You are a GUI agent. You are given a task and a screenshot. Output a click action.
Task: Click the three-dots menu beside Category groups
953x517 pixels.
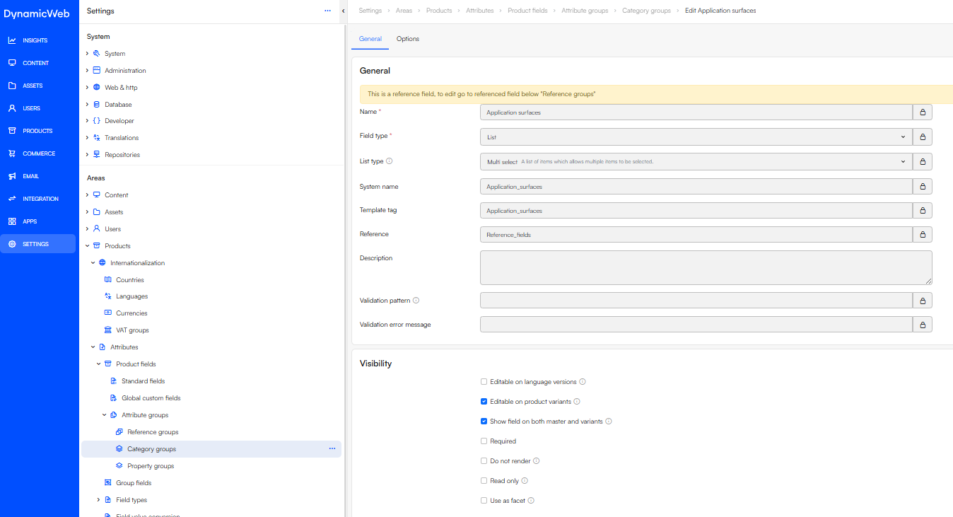pyautogui.click(x=332, y=449)
